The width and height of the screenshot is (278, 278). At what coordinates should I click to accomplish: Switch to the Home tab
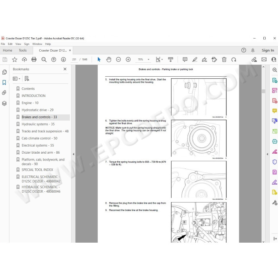pyautogui.click(x=8, y=50)
